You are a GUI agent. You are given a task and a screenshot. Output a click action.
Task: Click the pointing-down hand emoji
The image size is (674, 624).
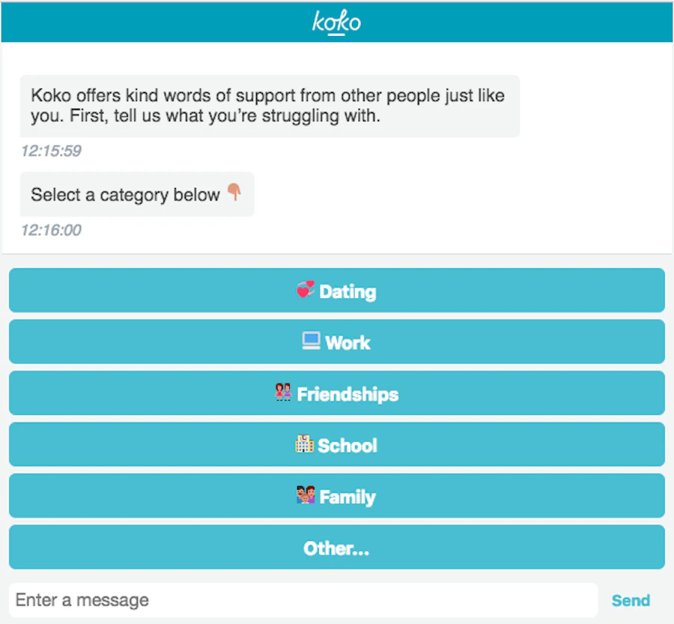click(x=234, y=193)
